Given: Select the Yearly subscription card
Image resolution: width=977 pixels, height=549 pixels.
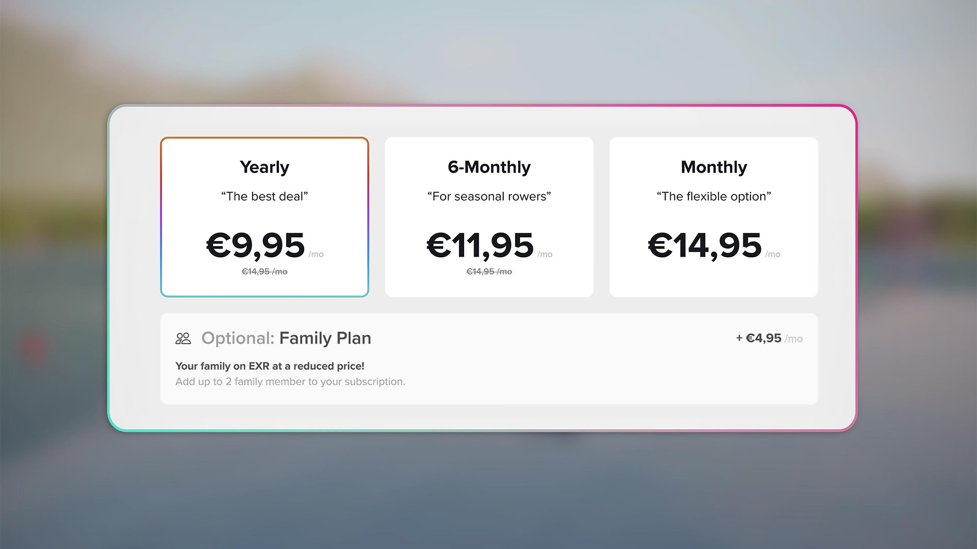Looking at the screenshot, I should [265, 217].
